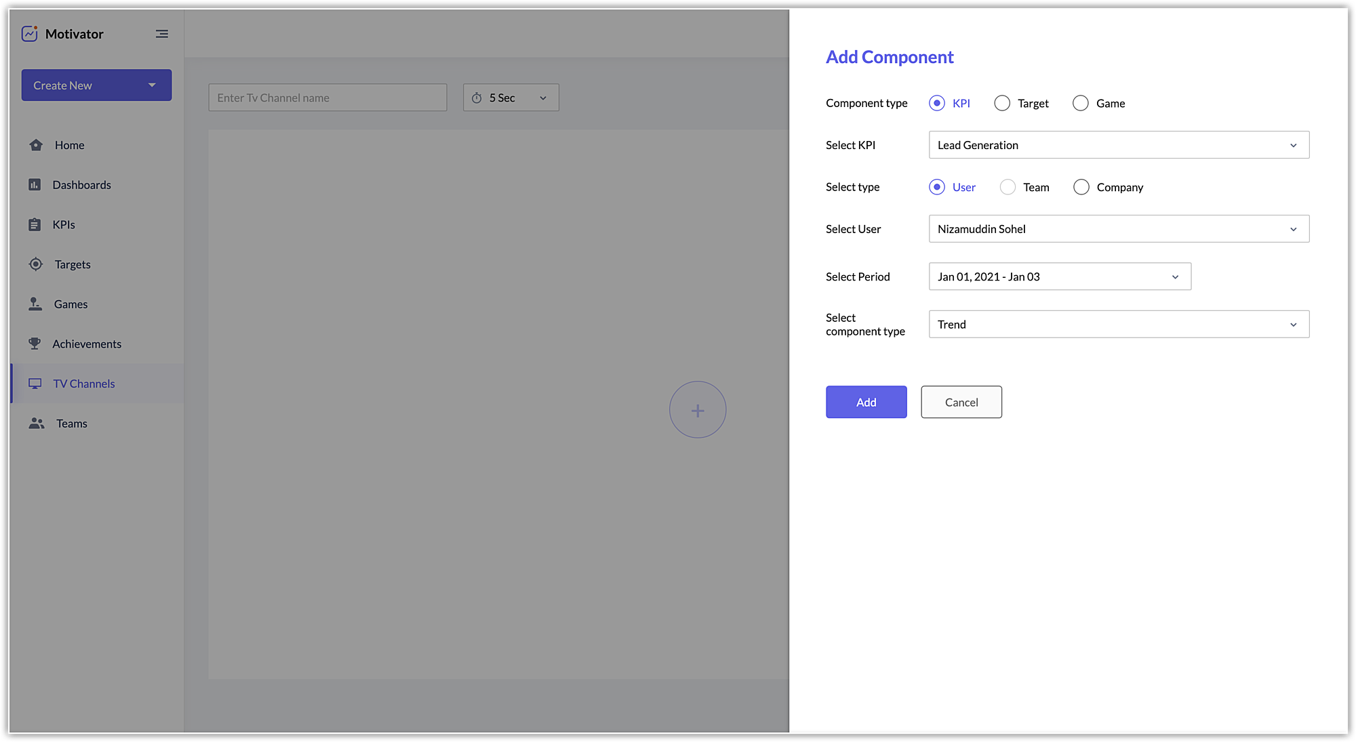
Task: Open the Select KPI Lead Generation dropdown
Action: coord(1118,145)
